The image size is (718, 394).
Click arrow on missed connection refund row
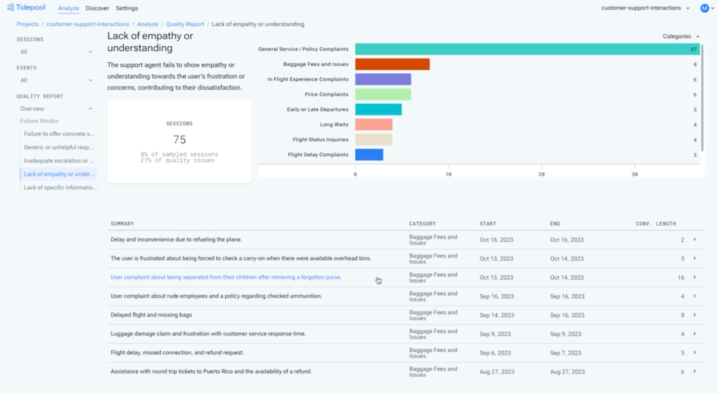click(694, 353)
